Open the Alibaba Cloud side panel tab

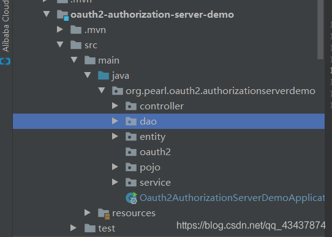6,26
